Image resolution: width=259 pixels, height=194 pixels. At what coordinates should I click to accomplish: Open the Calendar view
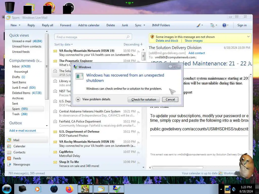pos(19,146)
